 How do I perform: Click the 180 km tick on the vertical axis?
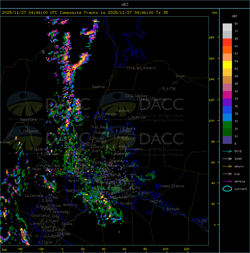pos(212,38)
